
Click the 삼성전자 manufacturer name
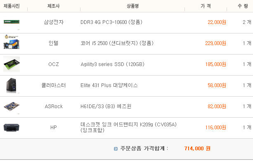(x=54, y=22)
